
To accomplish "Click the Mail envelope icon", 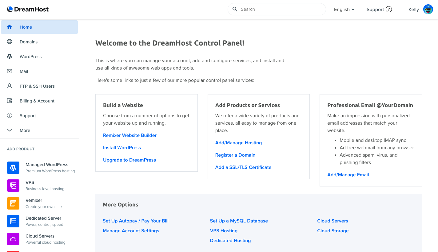I will pyautogui.click(x=10, y=71).
